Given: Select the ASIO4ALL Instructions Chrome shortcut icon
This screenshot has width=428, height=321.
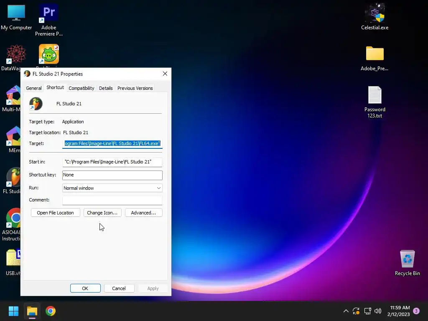Looking at the screenshot, I should coord(13,218).
